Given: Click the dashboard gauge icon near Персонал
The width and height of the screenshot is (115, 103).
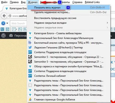Looking at the screenshot, I should 11,35.
